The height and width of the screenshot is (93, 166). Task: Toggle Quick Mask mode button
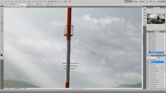coord(2,58)
